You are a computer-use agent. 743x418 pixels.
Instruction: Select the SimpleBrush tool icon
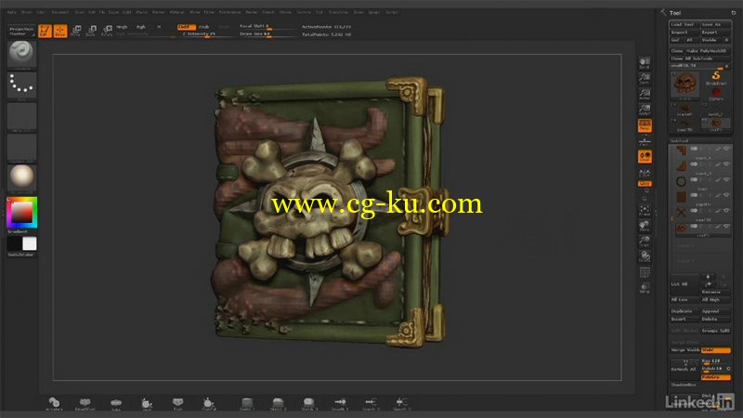coord(716,77)
